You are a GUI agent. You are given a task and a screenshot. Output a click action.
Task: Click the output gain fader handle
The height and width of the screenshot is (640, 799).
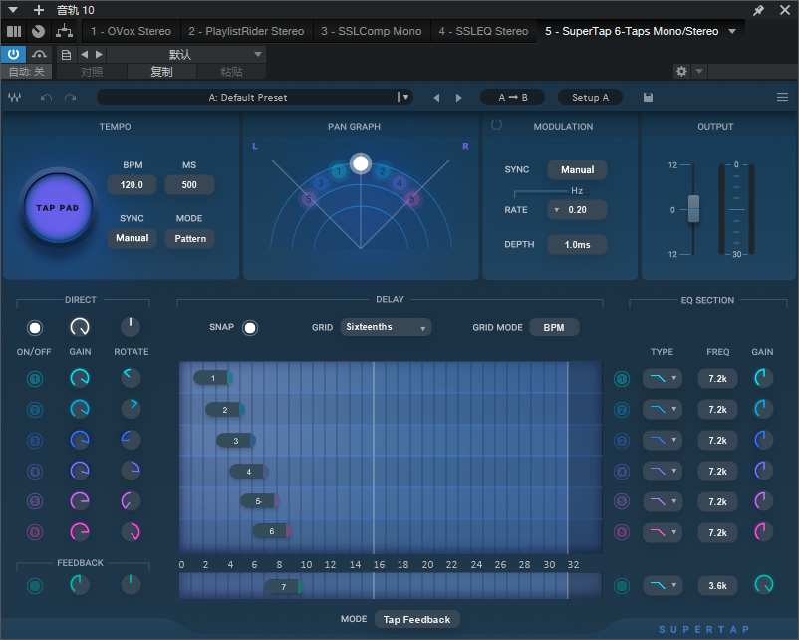[x=693, y=208]
